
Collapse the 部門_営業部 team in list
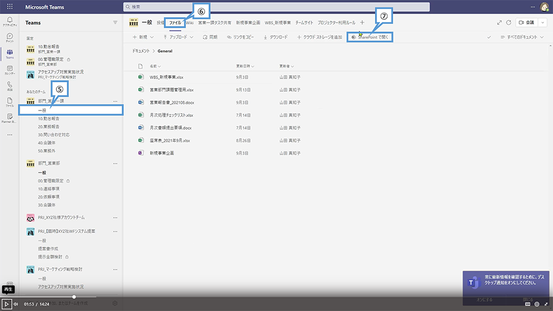pos(49,164)
